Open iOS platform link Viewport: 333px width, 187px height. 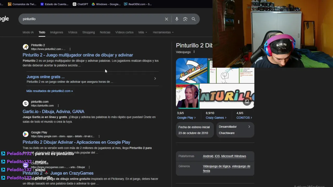pos(217,156)
